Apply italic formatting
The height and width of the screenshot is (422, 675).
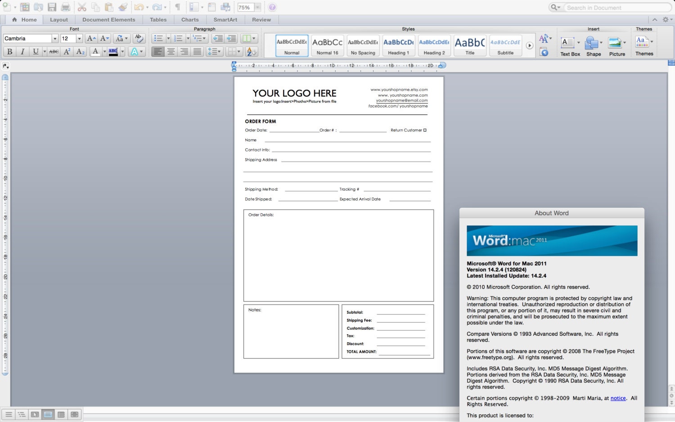22,51
